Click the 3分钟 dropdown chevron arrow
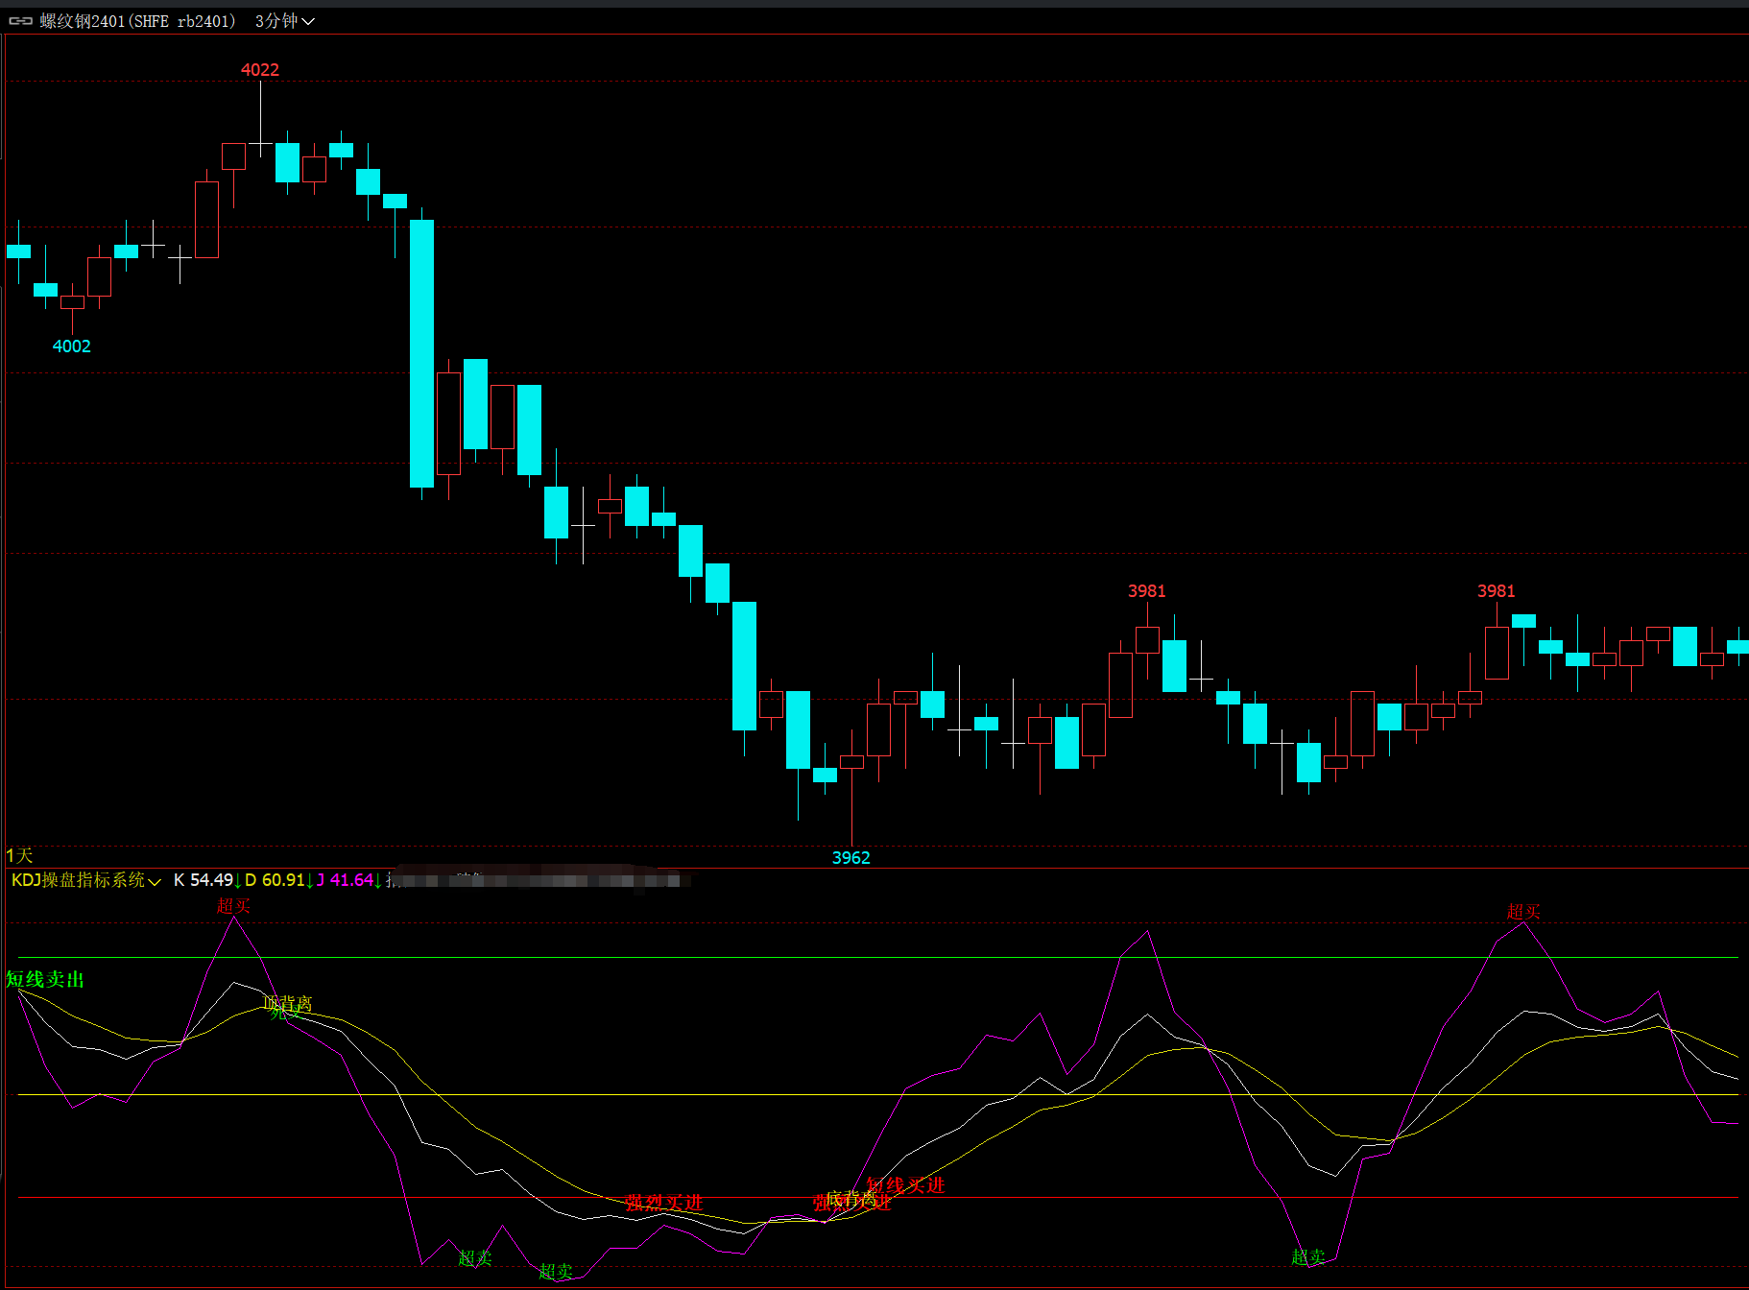The height and width of the screenshot is (1290, 1749). pyautogui.click(x=309, y=21)
